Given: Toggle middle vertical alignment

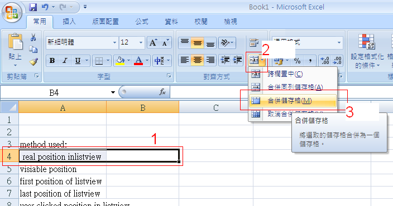Looking at the screenshot, I should 197,42.
